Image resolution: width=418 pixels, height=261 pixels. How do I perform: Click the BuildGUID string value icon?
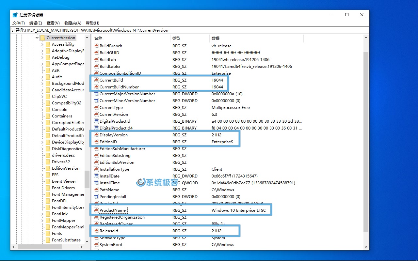96,53
